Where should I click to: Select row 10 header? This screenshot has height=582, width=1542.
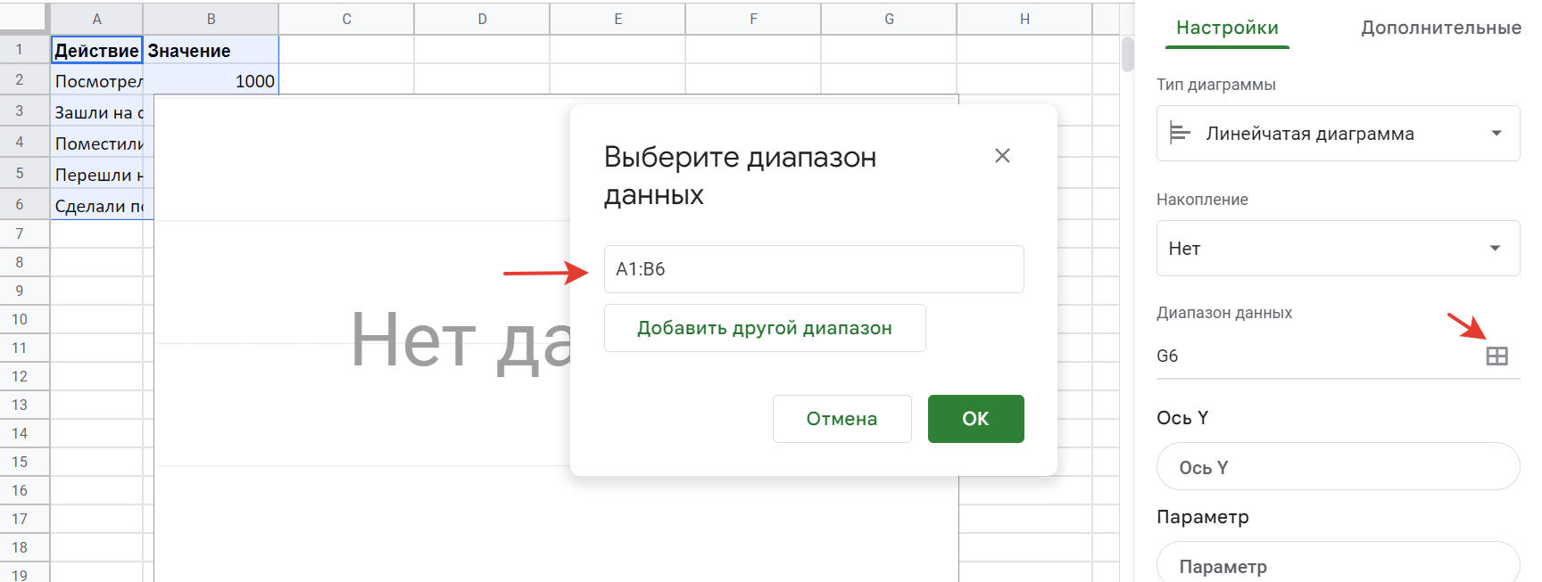[x=20, y=319]
